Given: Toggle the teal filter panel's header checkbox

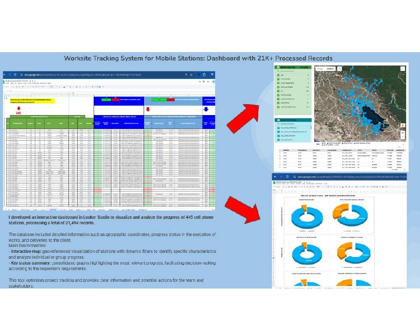Looking at the screenshot, I should point(278,120).
